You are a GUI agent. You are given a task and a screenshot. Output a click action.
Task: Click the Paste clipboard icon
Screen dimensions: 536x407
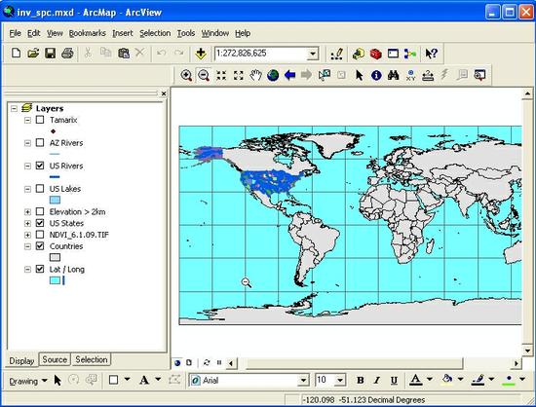pos(123,54)
